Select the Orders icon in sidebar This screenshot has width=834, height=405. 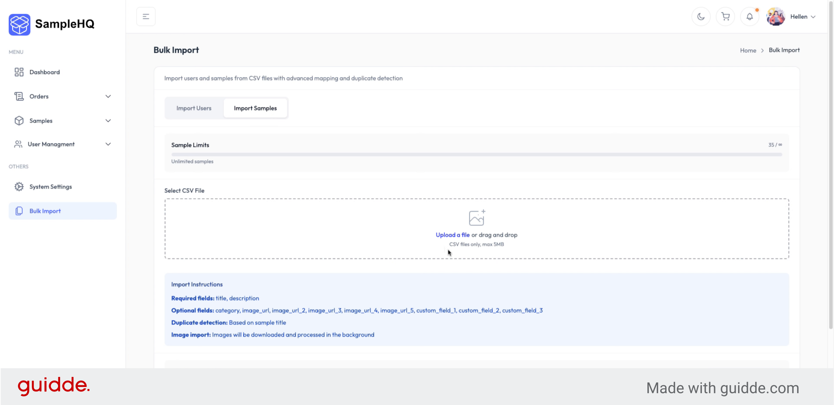(19, 96)
